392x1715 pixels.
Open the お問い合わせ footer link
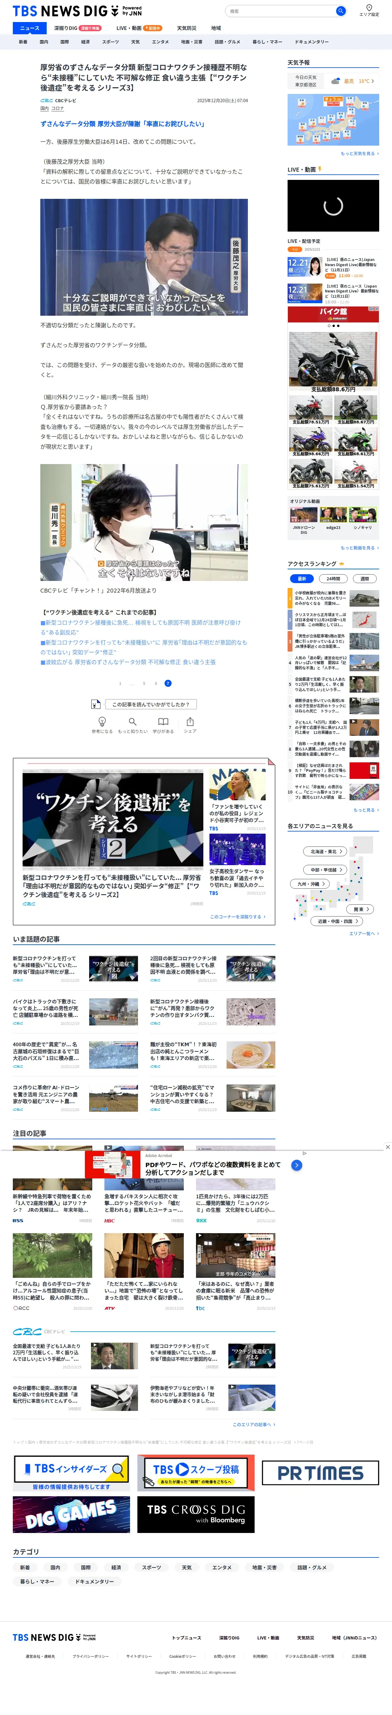tap(225, 1656)
